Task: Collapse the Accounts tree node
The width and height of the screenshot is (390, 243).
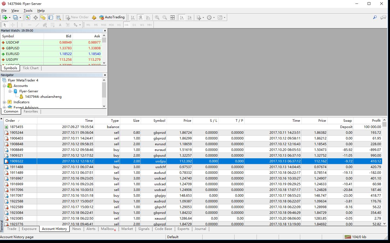Action: [x=4, y=86]
